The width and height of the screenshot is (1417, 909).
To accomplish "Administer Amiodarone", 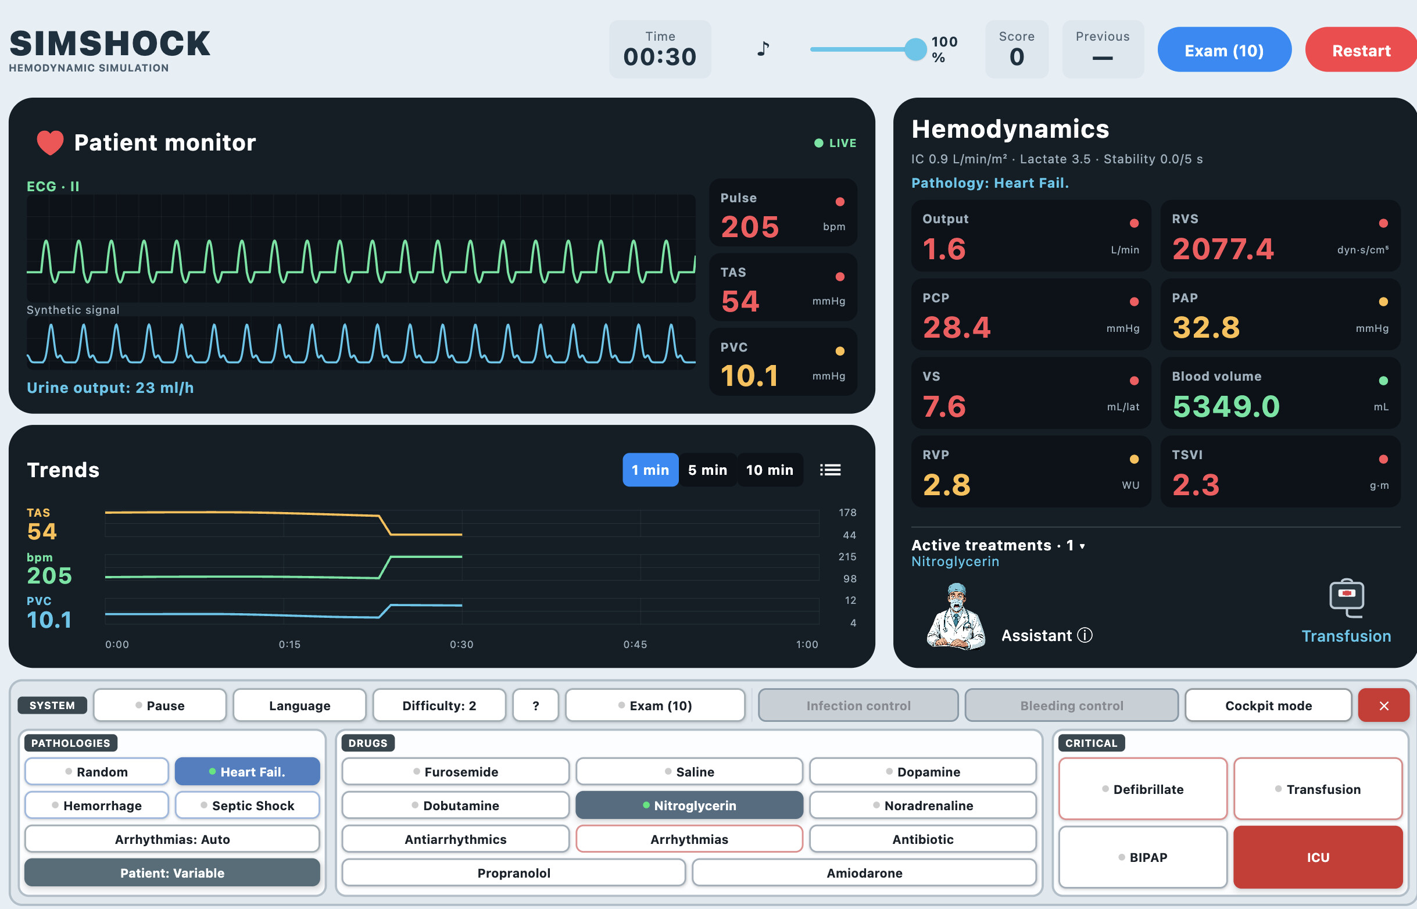I will [865, 873].
